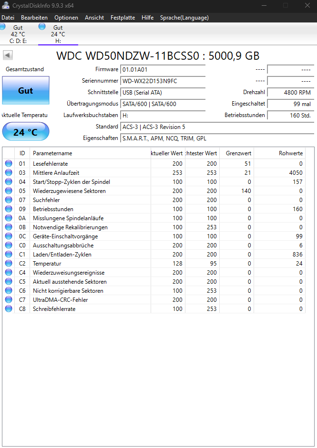Viewport: 317px width, 448px height.
Task: Open the Datei menu
Action: [x=8, y=18]
